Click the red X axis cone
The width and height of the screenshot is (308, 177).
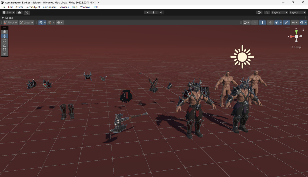tap(292, 37)
